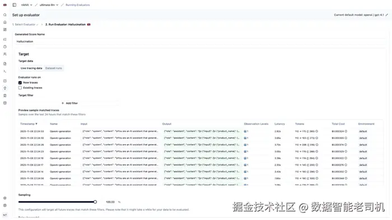Click the Input column header
392x220 pixels.
[84, 124]
